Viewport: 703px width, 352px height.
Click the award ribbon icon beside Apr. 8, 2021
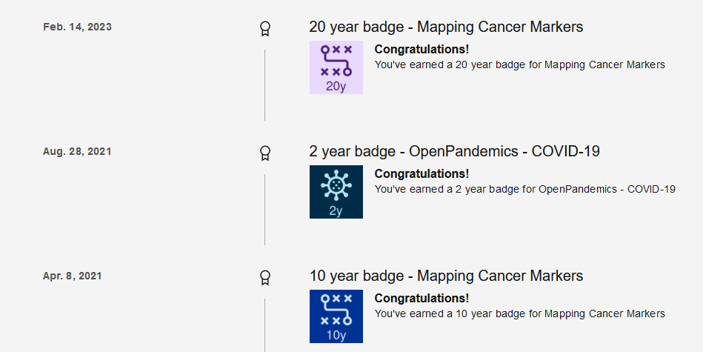pos(264,278)
